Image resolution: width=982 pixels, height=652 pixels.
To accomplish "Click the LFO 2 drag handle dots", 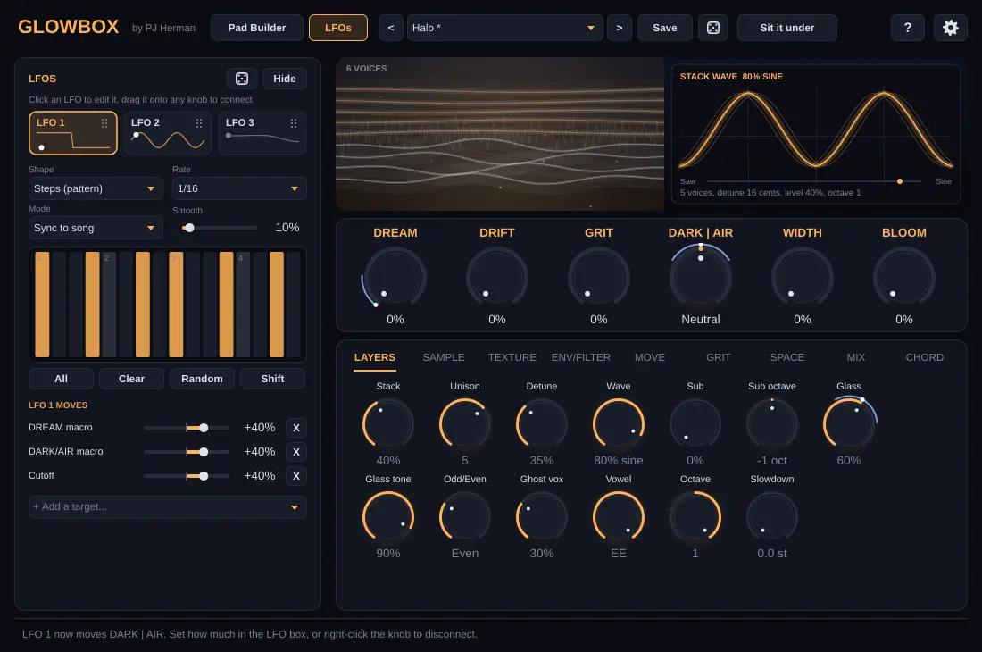I will (x=199, y=122).
